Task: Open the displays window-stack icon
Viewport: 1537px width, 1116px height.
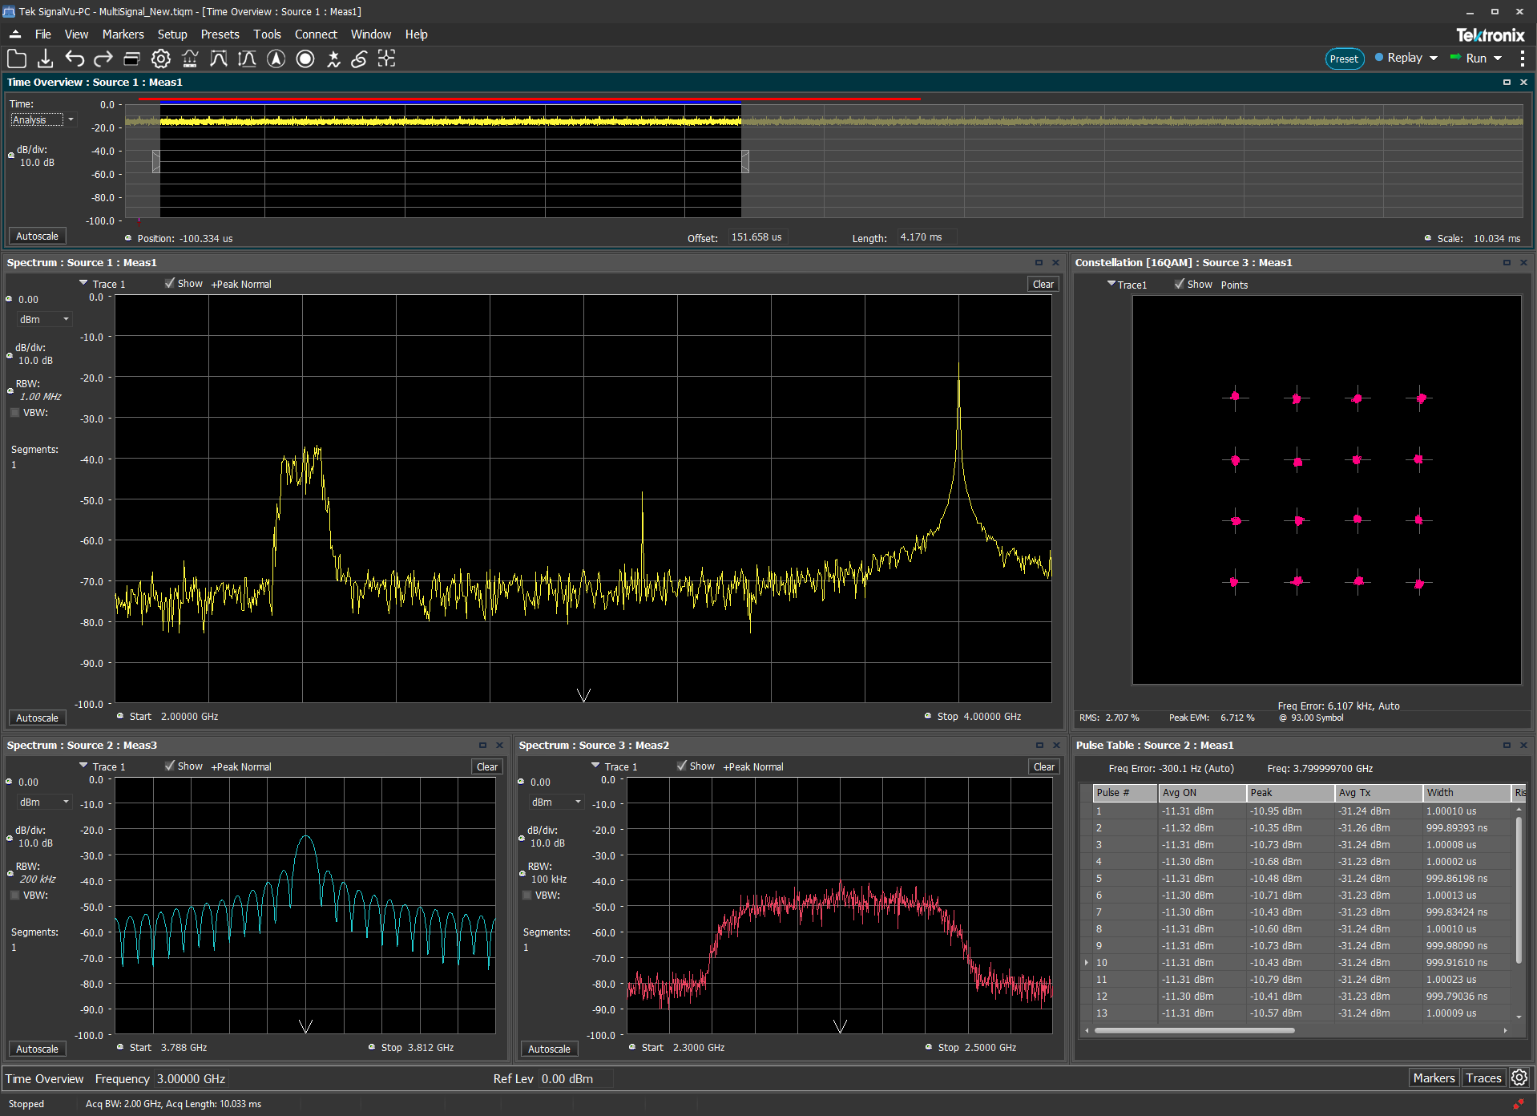Action: (x=132, y=59)
